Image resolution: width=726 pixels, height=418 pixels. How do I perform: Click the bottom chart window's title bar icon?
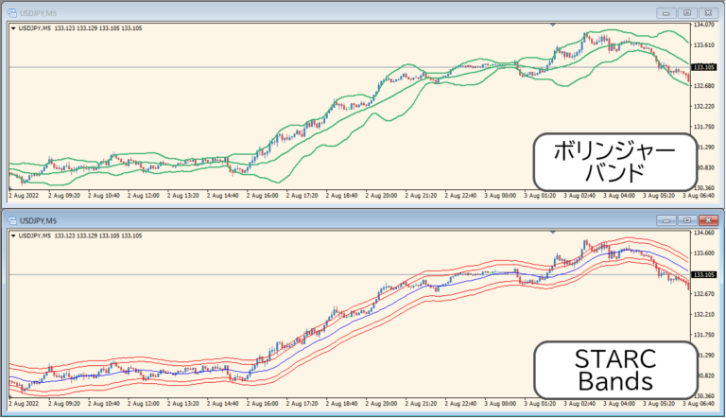point(9,219)
